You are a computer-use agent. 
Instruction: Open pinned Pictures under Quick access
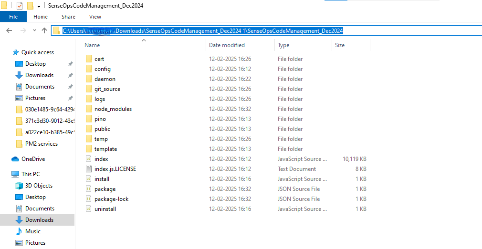point(35,98)
